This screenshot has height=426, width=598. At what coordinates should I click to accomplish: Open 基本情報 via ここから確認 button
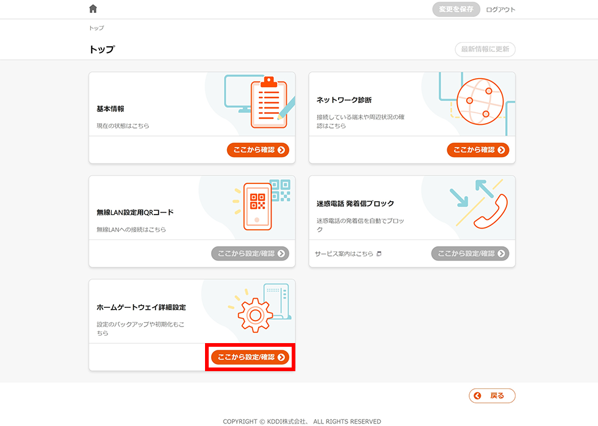[258, 150]
